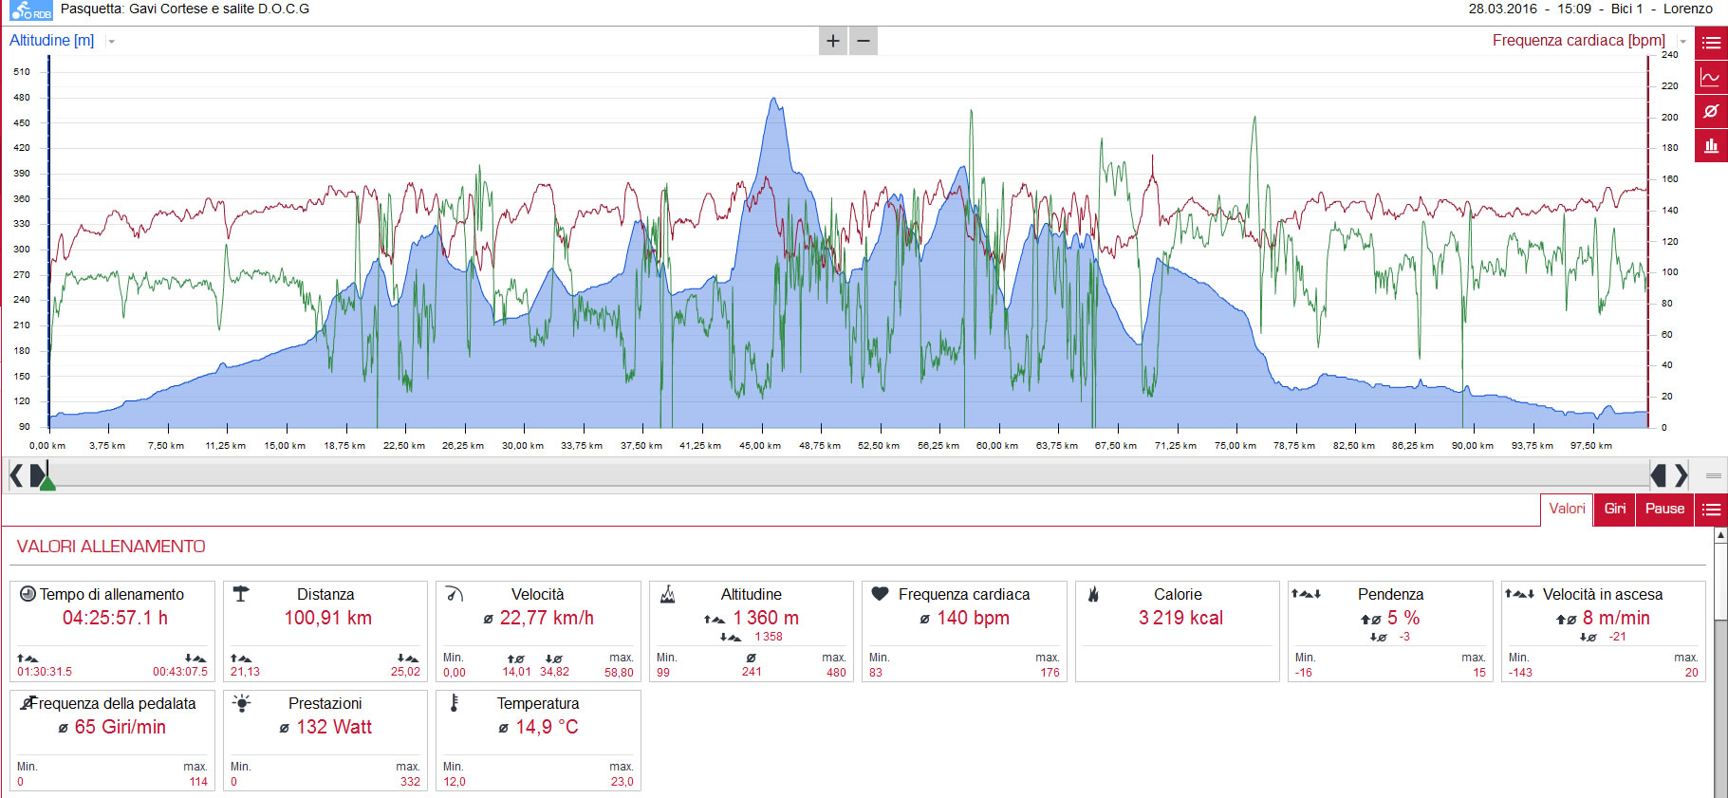Click the zoom out minus button

(864, 41)
